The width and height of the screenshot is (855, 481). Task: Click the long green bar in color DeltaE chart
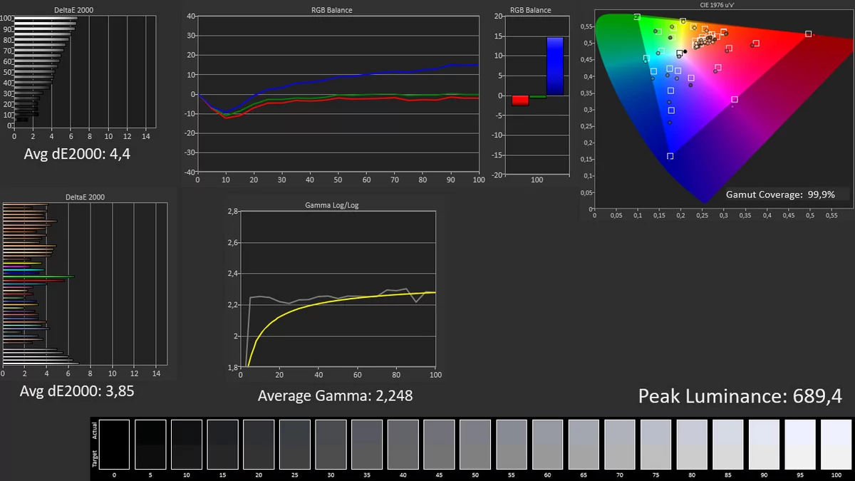[38, 276]
